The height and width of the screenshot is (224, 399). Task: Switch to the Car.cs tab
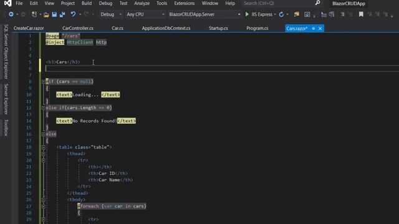(118, 28)
